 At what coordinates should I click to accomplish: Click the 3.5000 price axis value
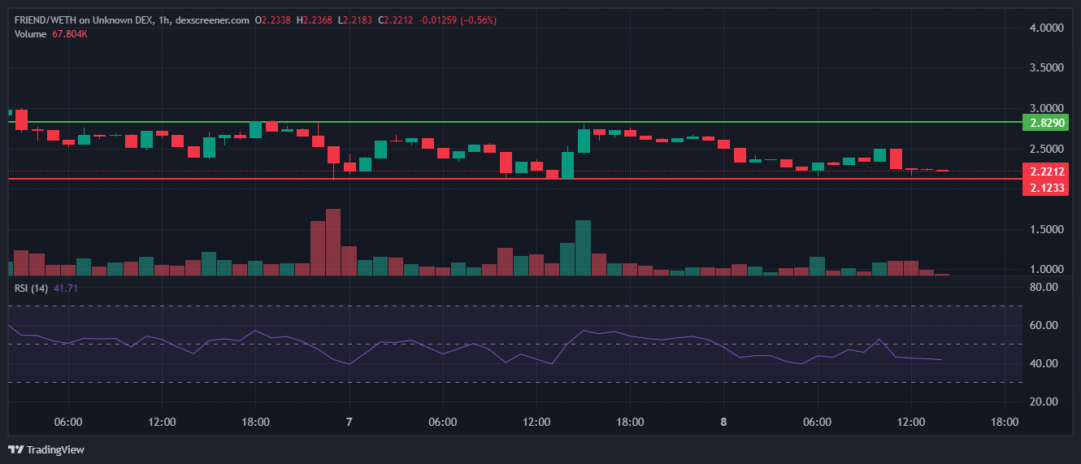point(1046,68)
